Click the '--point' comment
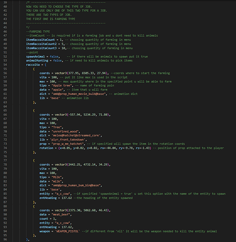Image resolution: width=236 pixels, height=242 pixels. pyautogui.click(x=32, y=52)
